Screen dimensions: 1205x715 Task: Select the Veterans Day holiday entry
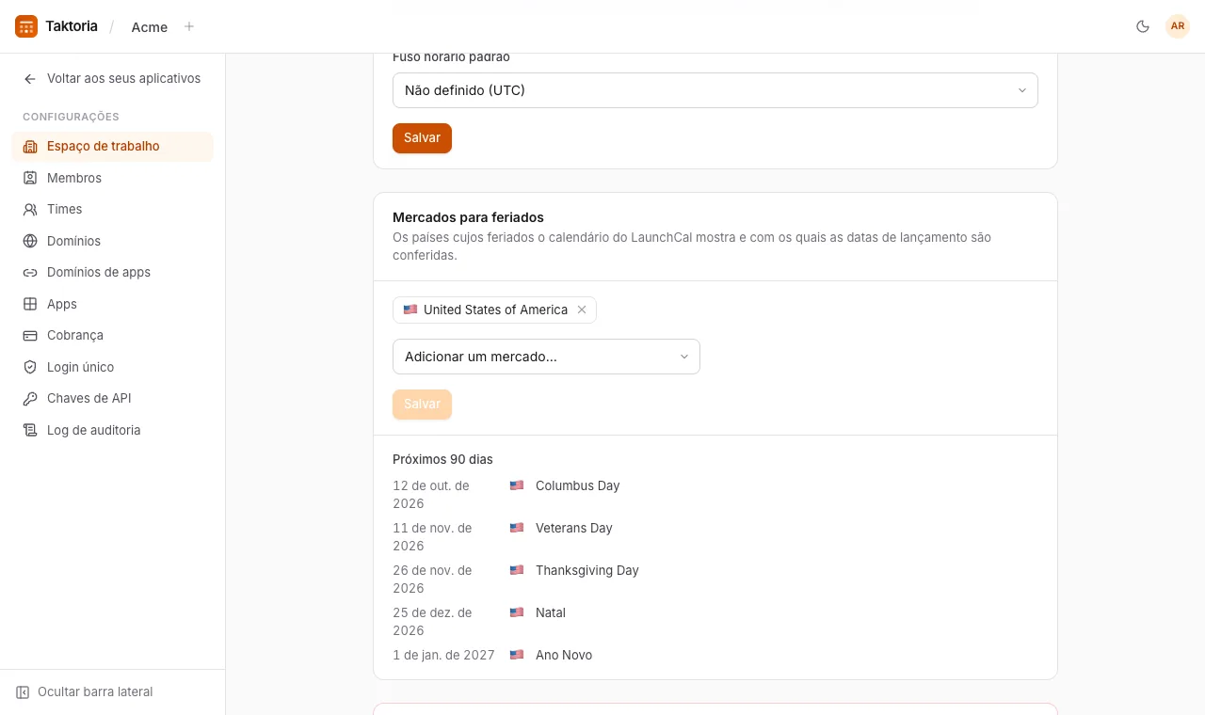(715, 537)
